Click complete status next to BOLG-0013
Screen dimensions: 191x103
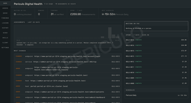point(138,56)
